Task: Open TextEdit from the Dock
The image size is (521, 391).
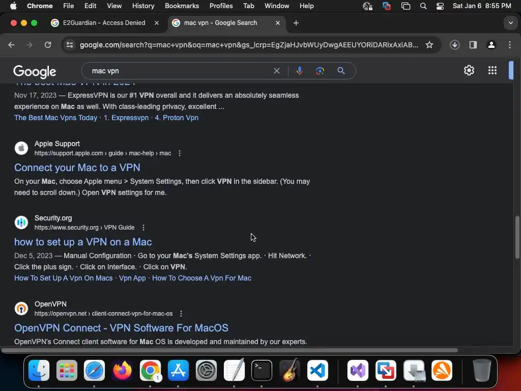Action: [234, 370]
